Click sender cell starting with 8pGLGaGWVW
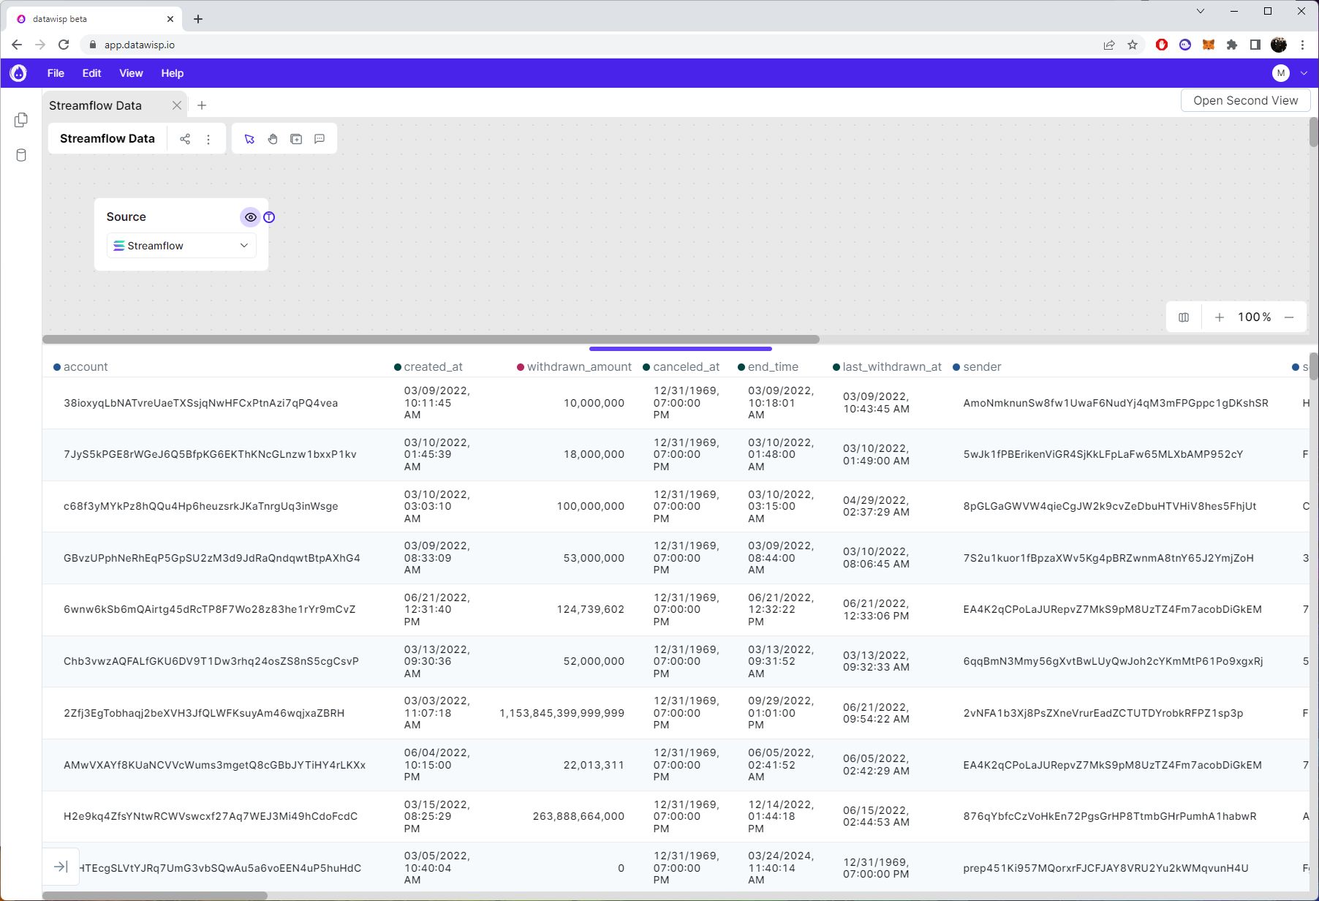The height and width of the screenshot is (901, 1319). tap(1110, 506)
